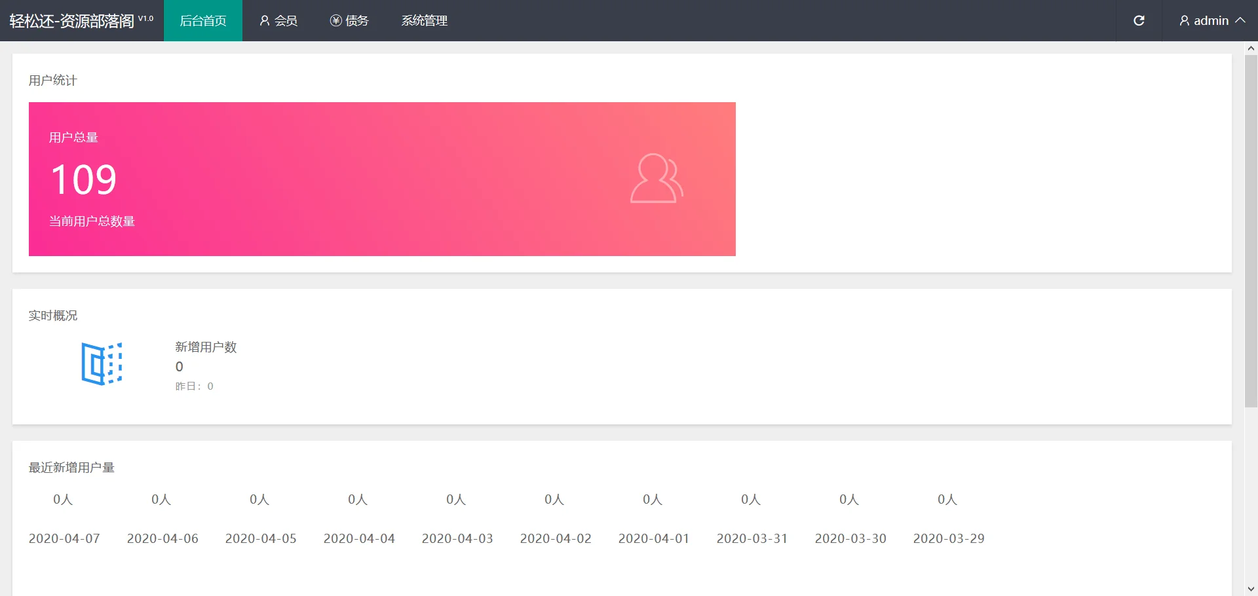Open the 系统管理 menu

pyautogui.click(x=424, y=21)
